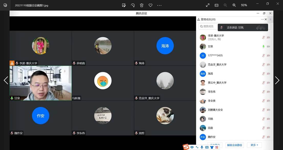Image resolution: width=283 pixels, height=150 pixels.
Task: Toggle 田森's camera icon in member list
Action: coord(268,128)
